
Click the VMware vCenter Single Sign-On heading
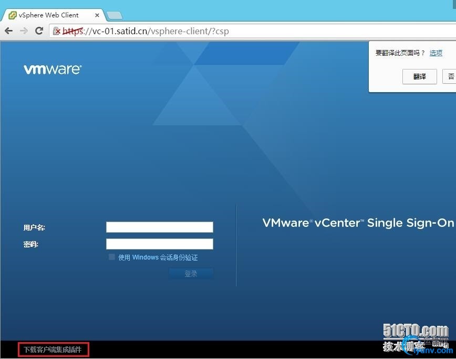pos(358,223)
